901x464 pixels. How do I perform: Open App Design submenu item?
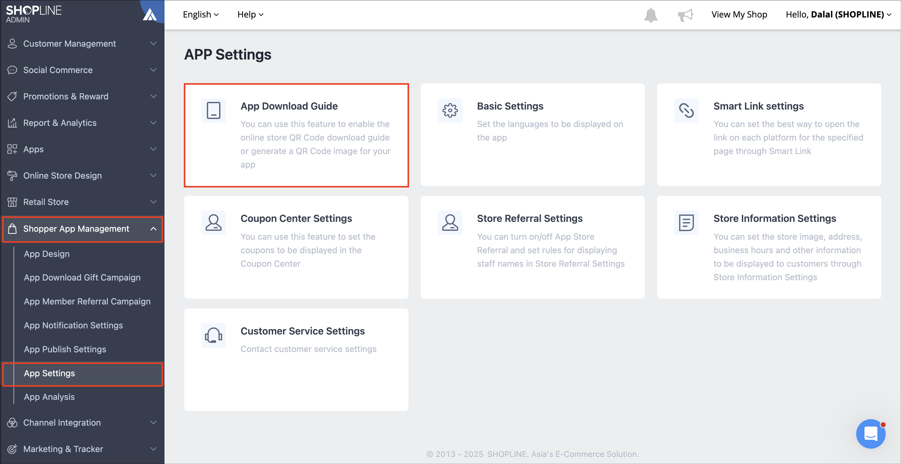click(47, 253)
